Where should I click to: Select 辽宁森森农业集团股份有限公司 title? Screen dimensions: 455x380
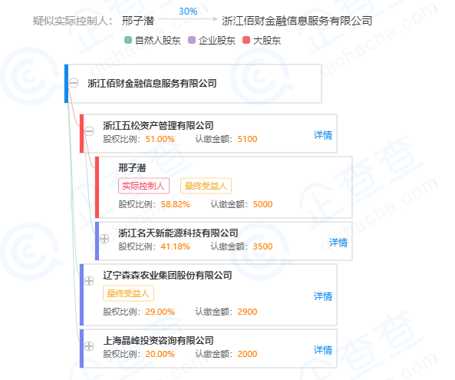167,275
